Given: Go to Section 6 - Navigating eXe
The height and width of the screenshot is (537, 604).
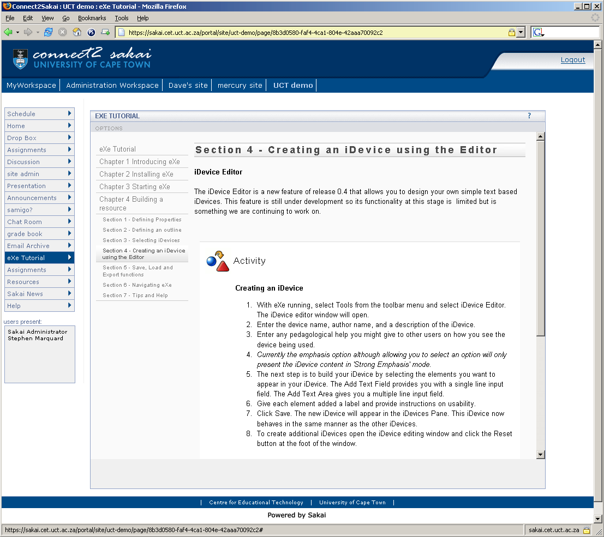Looking at the screenshot, I should (x=137, y=285).
